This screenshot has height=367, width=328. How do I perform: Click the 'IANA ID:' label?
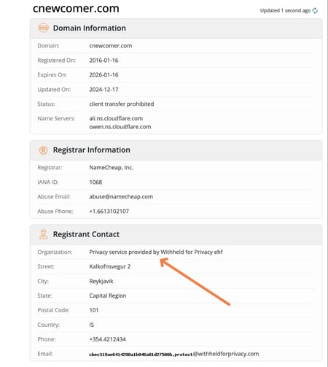(48, 182)
